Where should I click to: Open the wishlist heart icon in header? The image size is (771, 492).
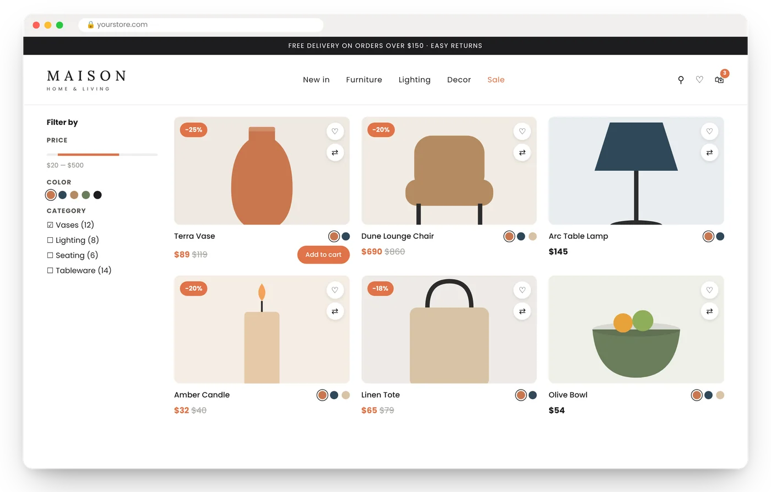coord(699,80)
